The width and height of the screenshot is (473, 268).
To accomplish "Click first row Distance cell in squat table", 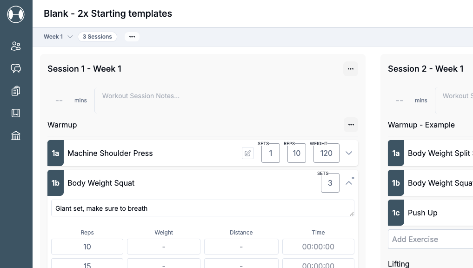I will [241, 247].
